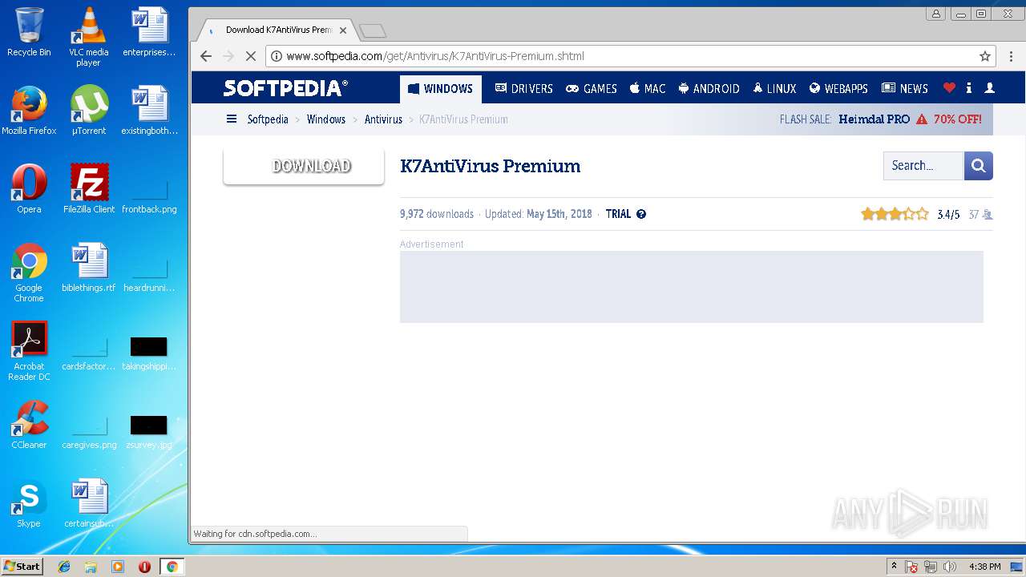Screen dimensions: 1026x577
Task: Open biblethings.rtf document icon
Action: click(88, 268)
